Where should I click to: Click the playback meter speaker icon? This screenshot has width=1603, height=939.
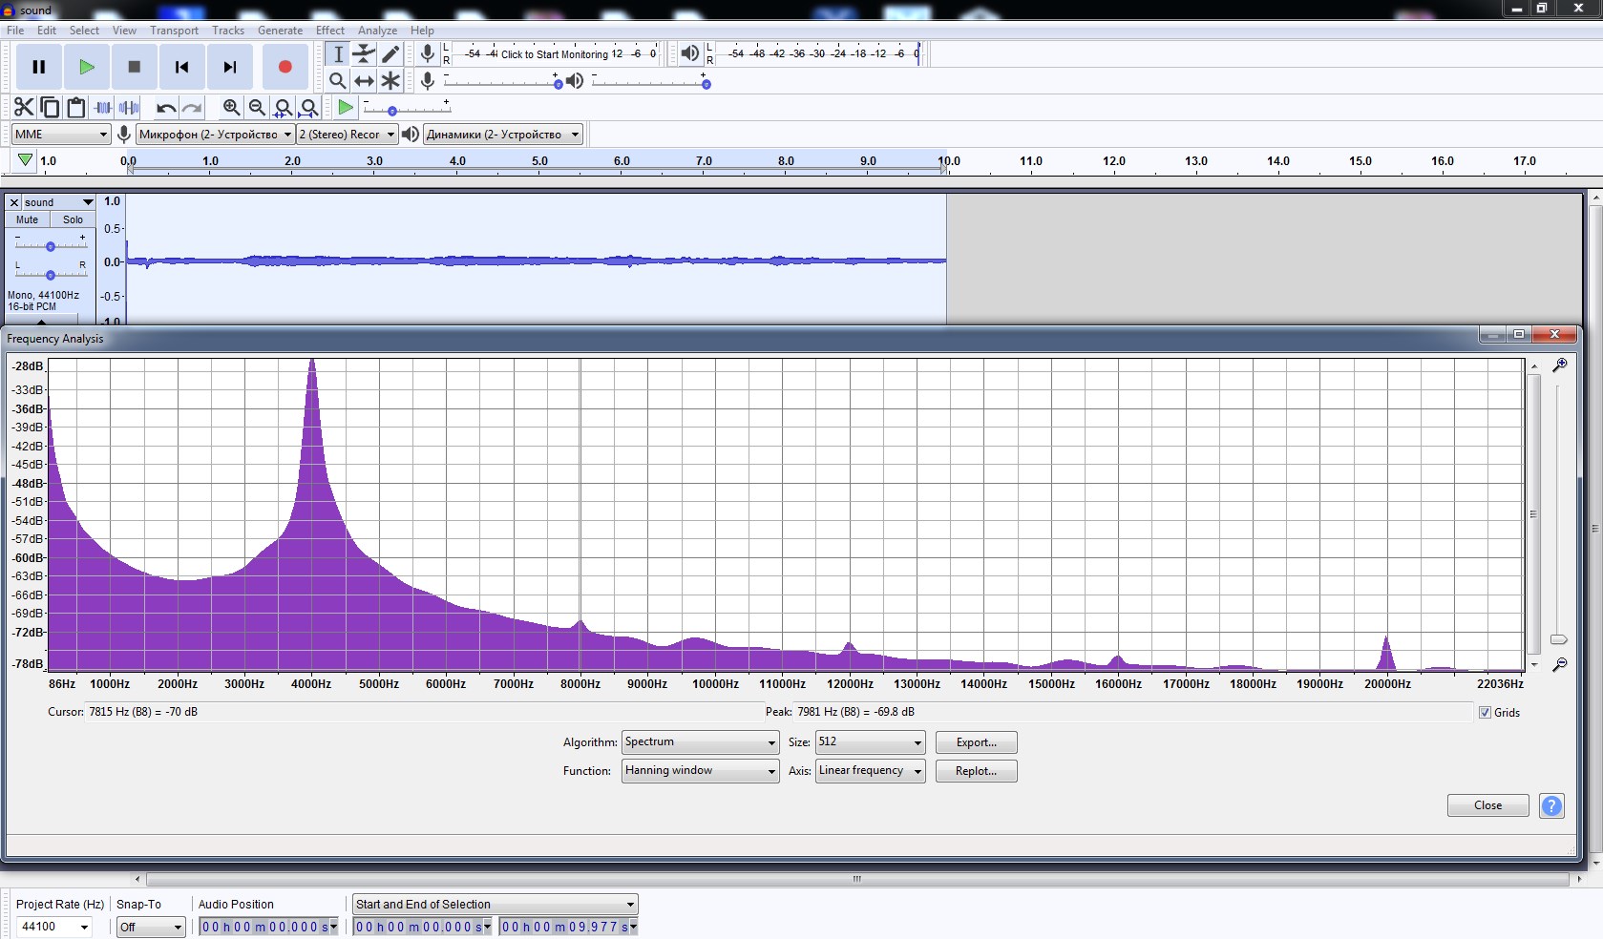coord(689,53)
